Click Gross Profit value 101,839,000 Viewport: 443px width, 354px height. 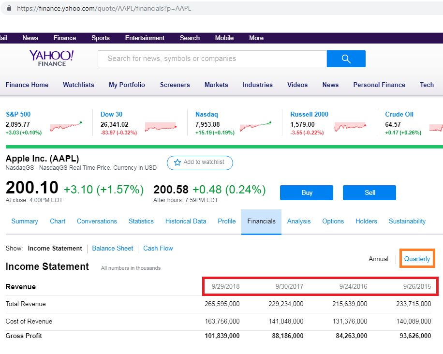tap(222, 336)
